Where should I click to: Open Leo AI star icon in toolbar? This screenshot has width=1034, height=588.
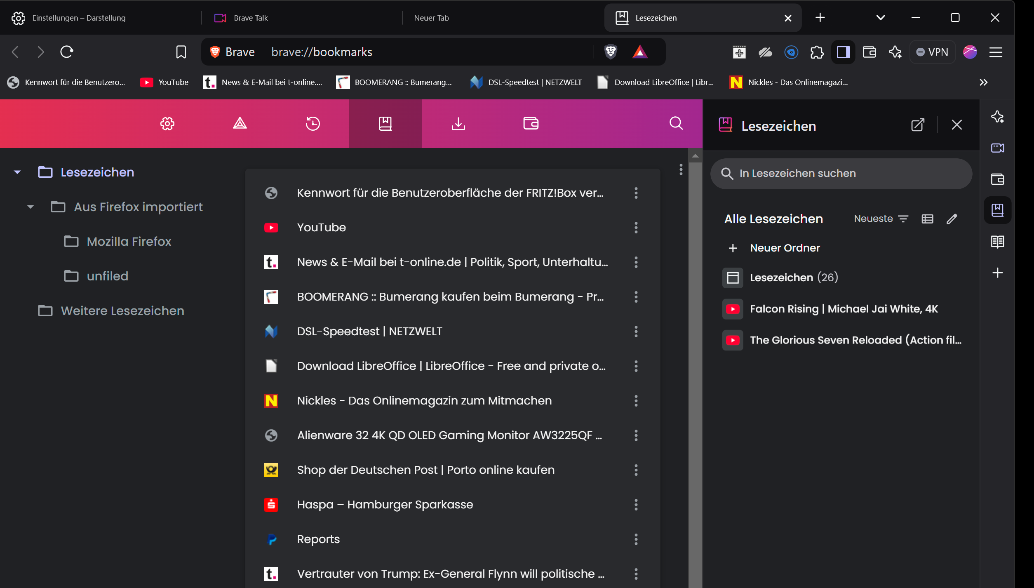tap(895, 52)
